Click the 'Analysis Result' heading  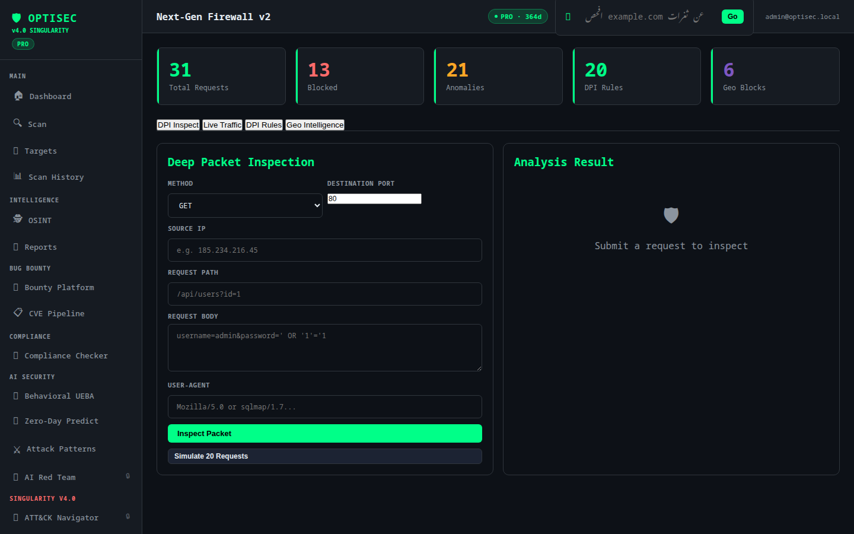(x=564, y=162)
